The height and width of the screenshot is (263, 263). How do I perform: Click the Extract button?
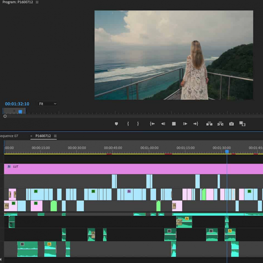click(220, 124)
